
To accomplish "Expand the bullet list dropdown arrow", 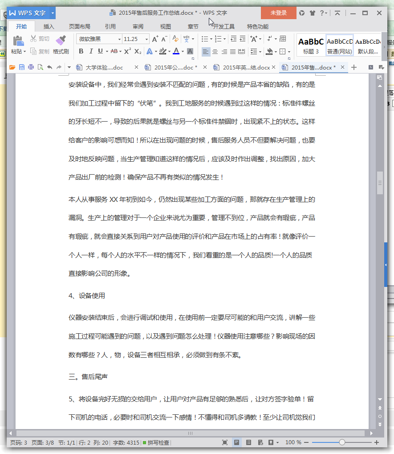I will pos(211,39).
